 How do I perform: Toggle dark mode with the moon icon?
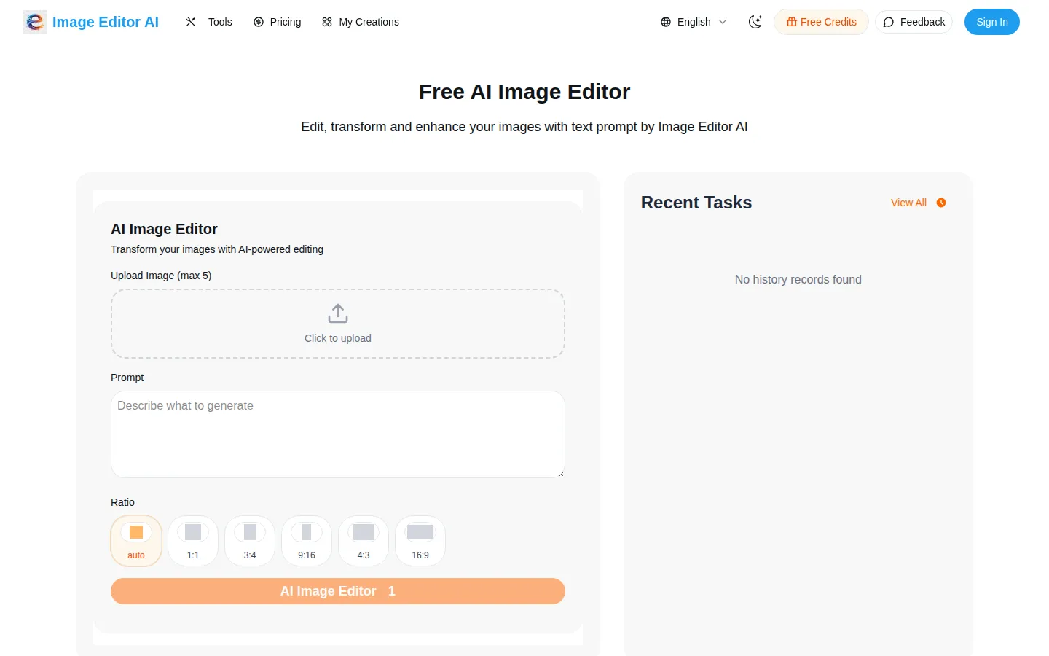point(755,22)
